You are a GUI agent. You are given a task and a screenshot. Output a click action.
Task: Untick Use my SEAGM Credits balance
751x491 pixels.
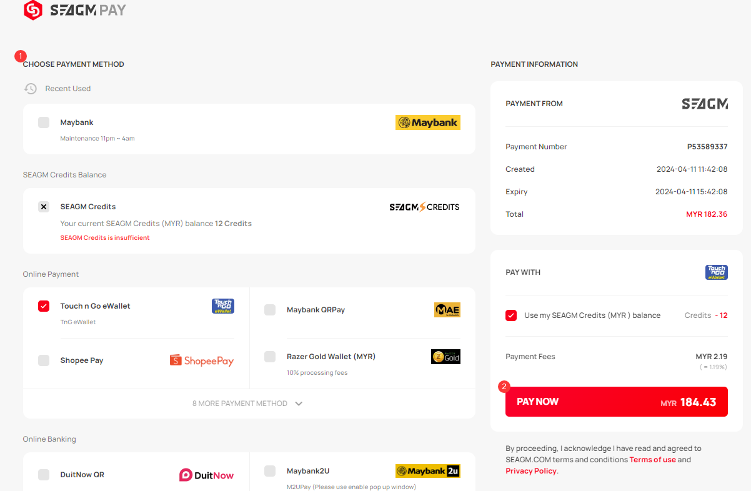[511, 315]
